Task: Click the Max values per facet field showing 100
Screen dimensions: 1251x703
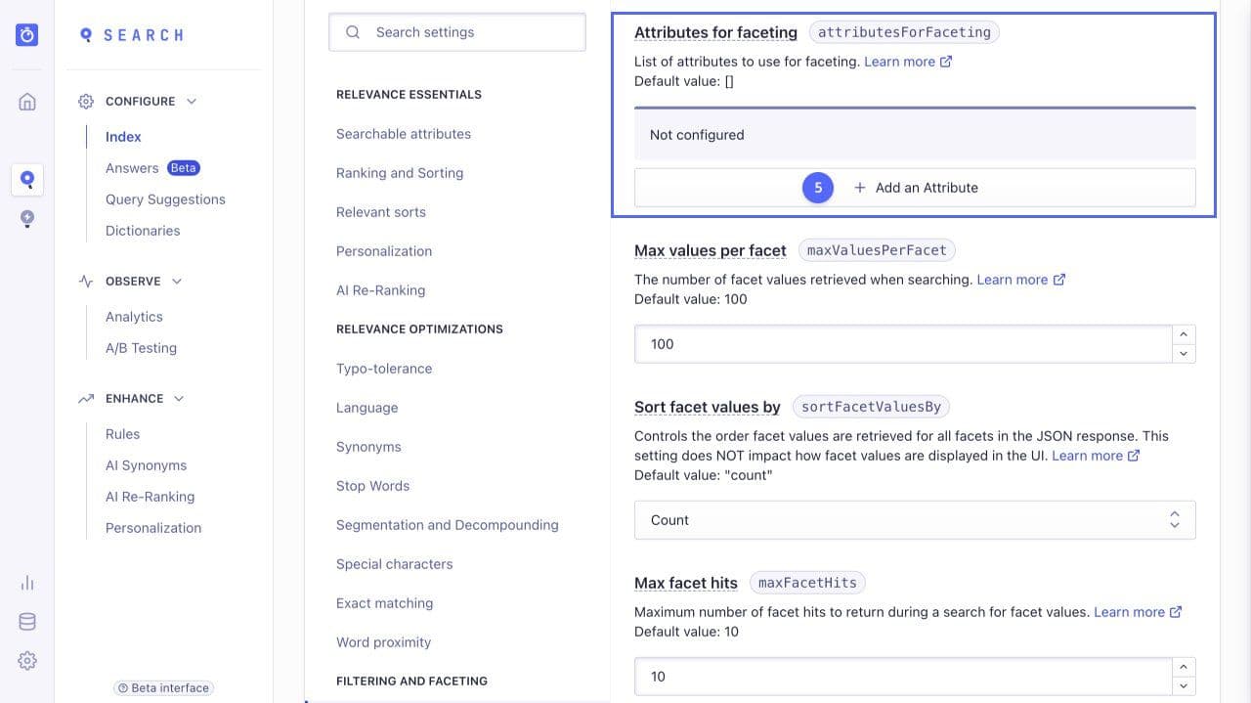Action: 903,344
